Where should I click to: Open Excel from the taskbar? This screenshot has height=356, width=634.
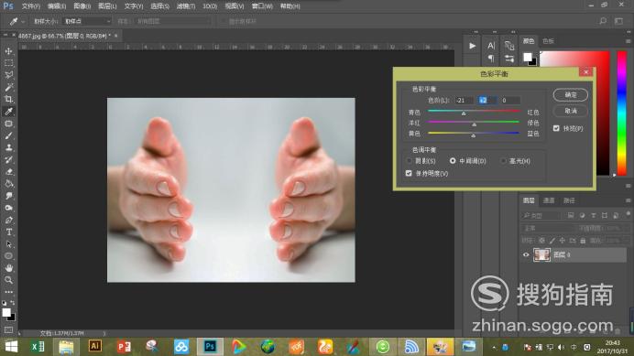pyautogui.click(x=38, y=347)
